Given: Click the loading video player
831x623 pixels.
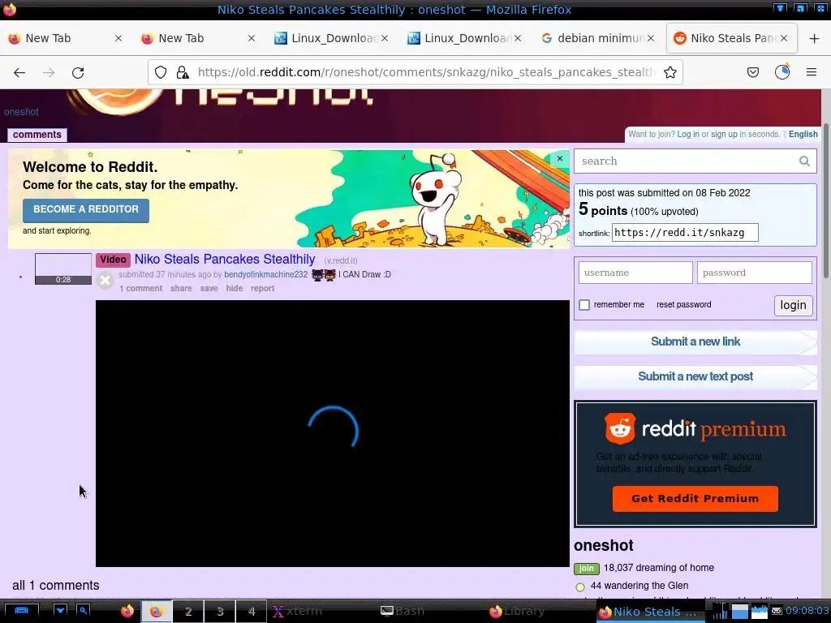Looking at the screenshot, I should [332, 433].
